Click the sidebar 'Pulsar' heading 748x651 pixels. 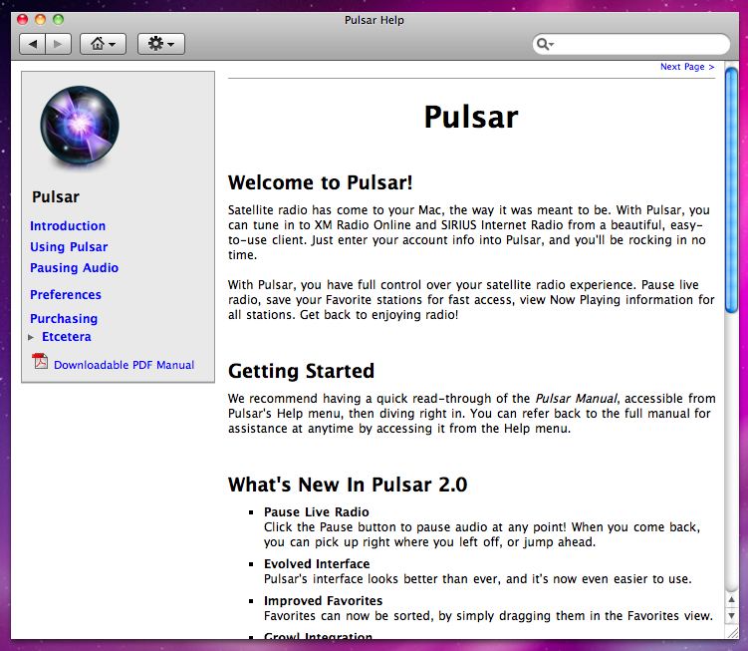[56, 196]
